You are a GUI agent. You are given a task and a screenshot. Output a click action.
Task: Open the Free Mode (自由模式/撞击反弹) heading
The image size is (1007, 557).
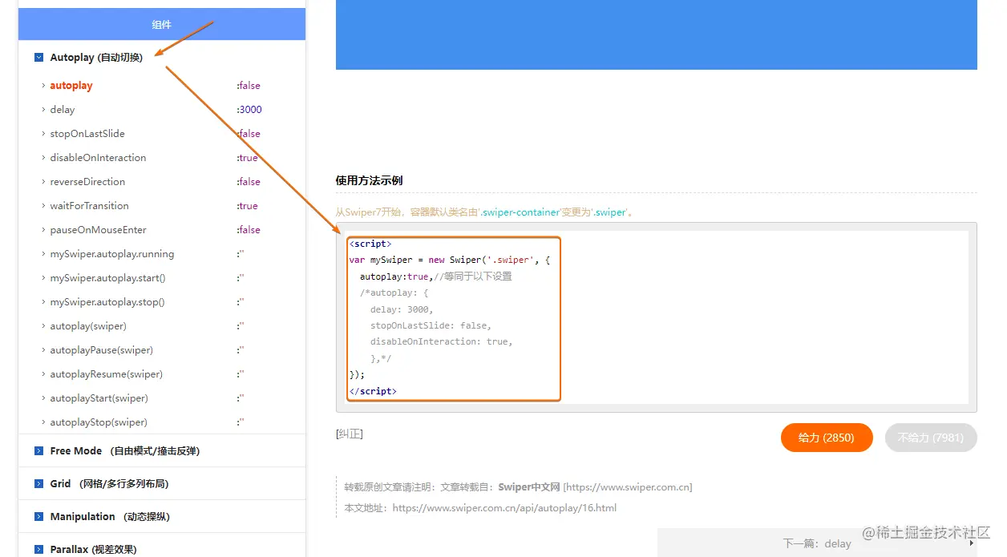point(124,451)
